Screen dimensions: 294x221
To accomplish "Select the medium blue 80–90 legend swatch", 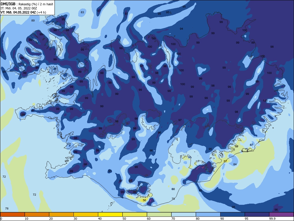I will (x=208, y=215).
